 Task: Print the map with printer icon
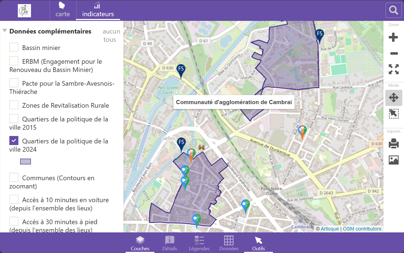[x=394, y=143]
